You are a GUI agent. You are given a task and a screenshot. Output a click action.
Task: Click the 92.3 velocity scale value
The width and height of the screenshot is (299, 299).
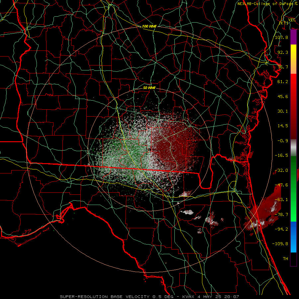[x=283, y=52]
